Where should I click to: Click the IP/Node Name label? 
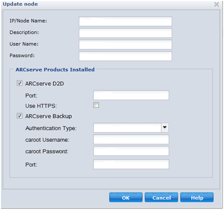(28, 21)
